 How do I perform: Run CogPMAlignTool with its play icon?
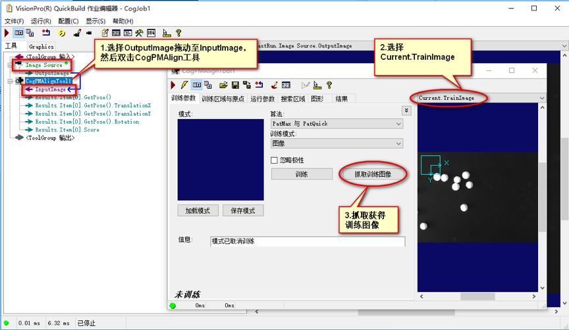pyautogui.click(x=173, y=85)
